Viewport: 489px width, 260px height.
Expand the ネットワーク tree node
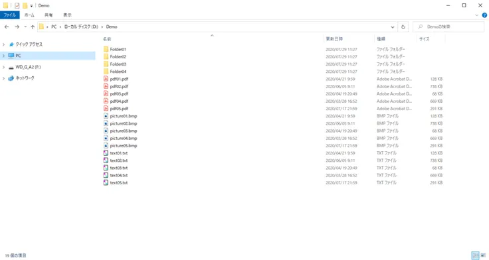coord(4,78)
